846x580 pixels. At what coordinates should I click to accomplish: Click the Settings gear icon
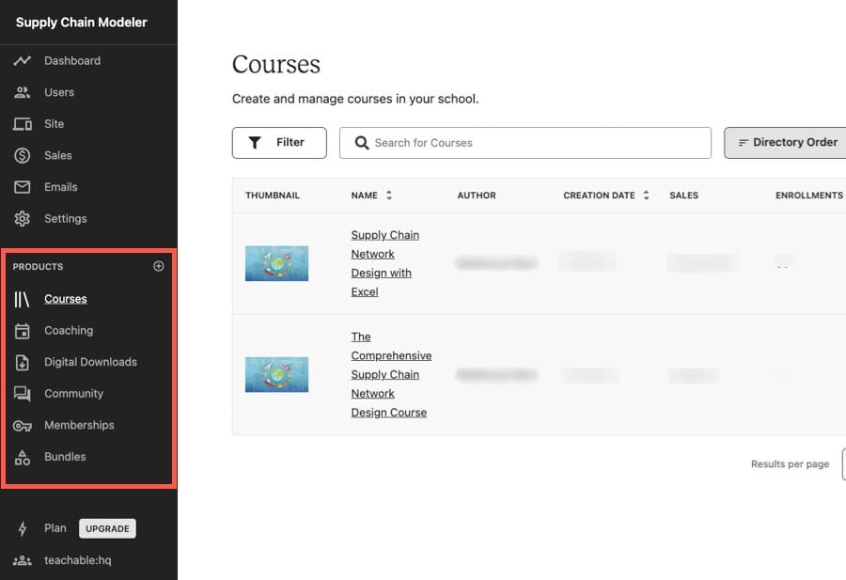pos(22,219)
